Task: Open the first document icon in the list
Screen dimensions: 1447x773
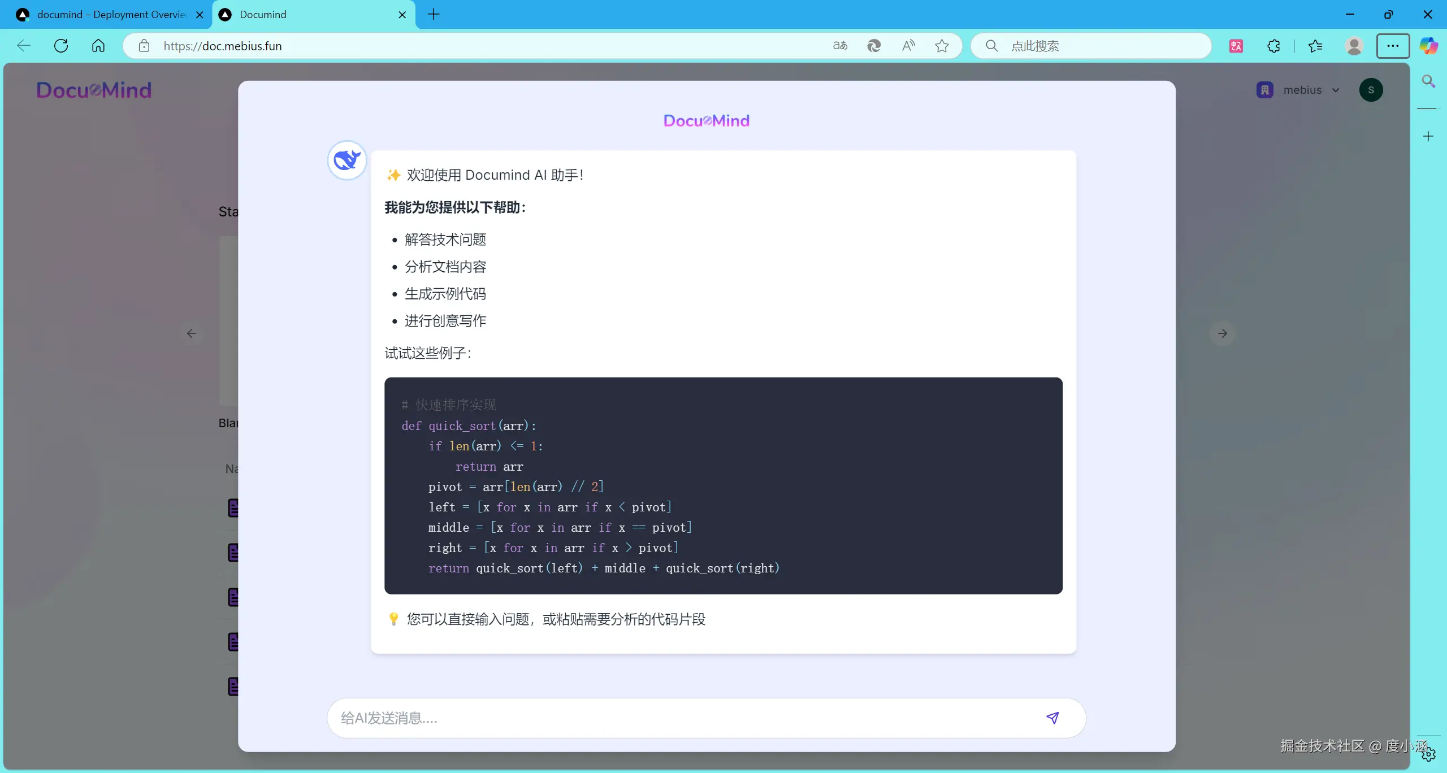Action: pyautogui.click(x=233, y=508)
